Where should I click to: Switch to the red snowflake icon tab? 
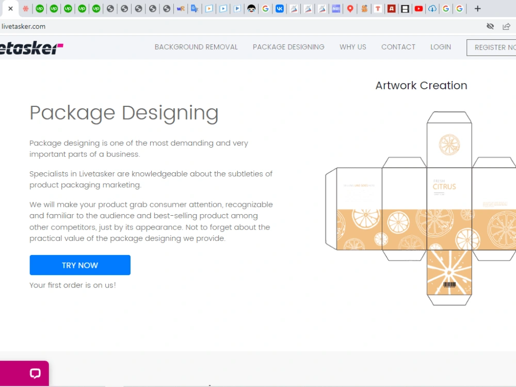pos(26,9)
